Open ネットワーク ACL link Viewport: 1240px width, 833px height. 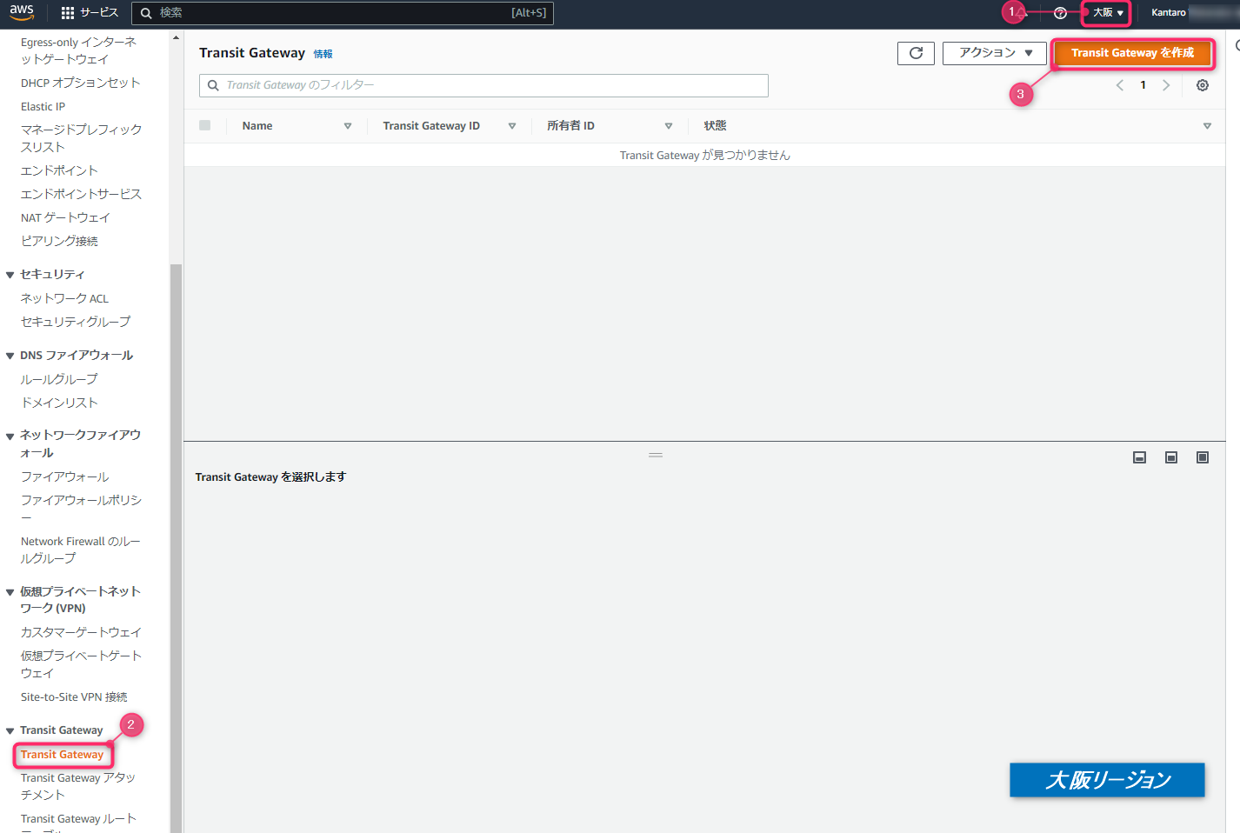point(64,298)
